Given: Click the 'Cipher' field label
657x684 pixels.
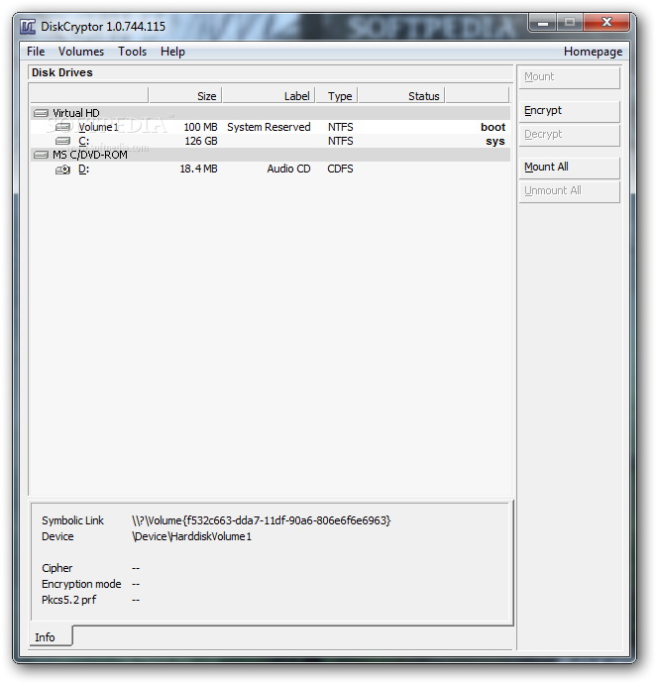Looking at the screenshot, I should click(57, 568).
